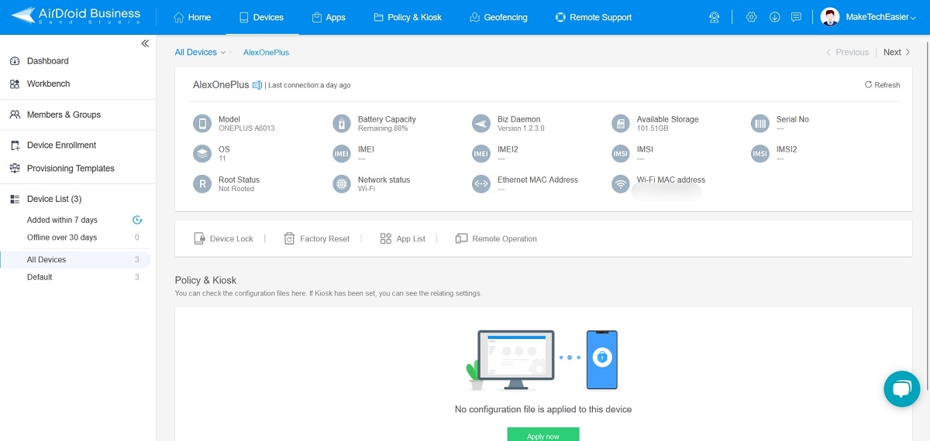Open the App List

tap(402, 239)
